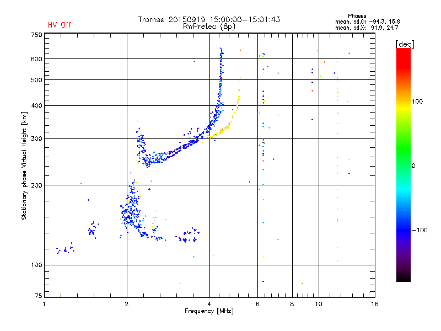Select the 'mean, sd,O: -94.3, 15.8' line
441x331 pixels.
click(367, 22)
